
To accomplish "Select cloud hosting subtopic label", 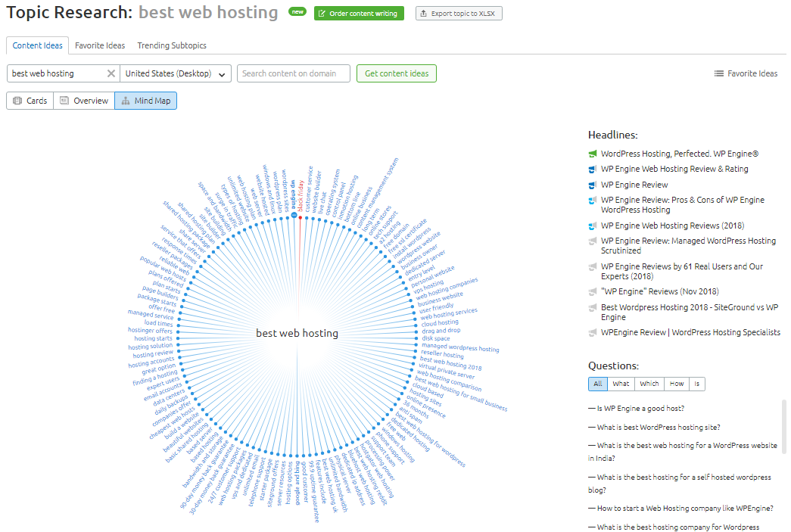I will coord(440,323).
